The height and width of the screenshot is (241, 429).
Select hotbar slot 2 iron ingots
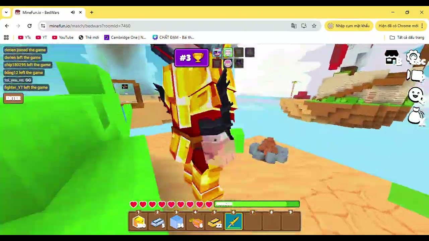[x=158, y=221]
